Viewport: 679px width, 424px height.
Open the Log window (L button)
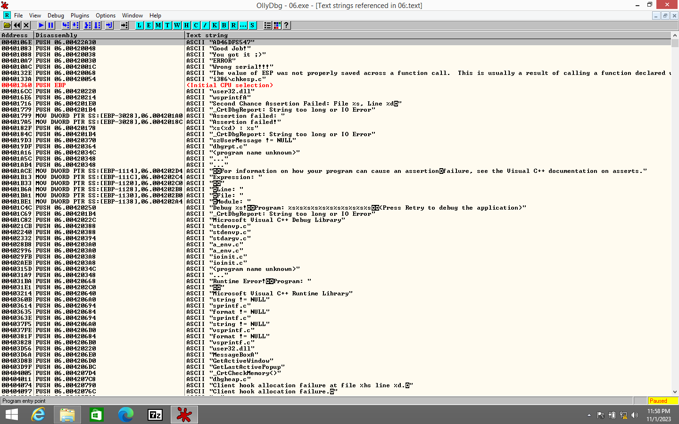pyautogui.click(x=140, y=25)
